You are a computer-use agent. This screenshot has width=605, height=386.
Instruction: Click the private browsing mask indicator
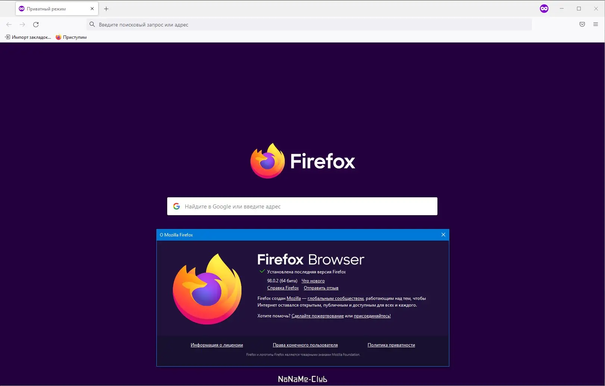click(x=544, y=9)
